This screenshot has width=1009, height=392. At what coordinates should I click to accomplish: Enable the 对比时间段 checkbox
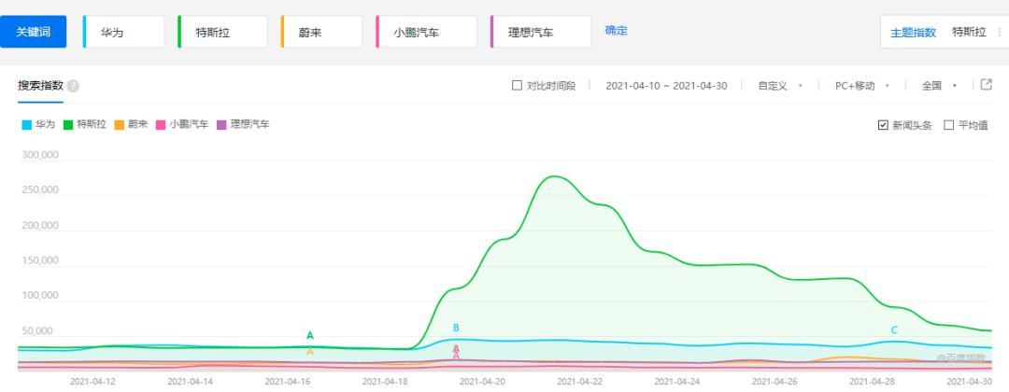point(517,86)
